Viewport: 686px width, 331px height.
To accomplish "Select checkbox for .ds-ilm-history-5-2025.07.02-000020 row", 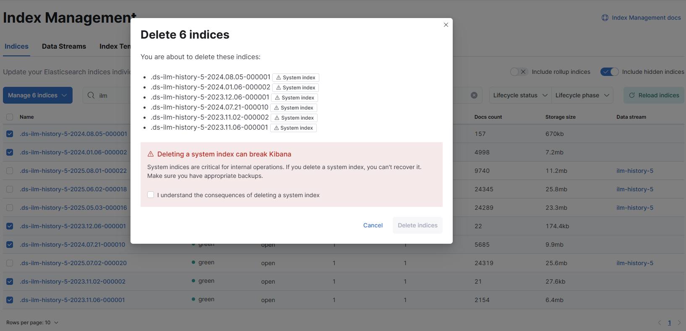I will pyautogui.click(x=10, y=263).
